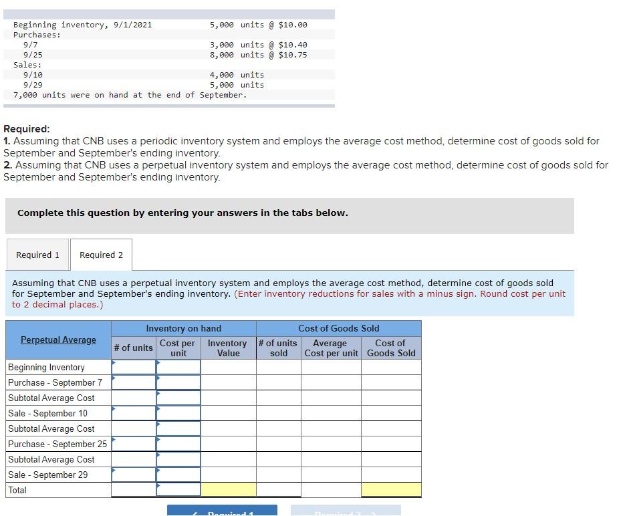Click Beginning Inventory units input field

[132, 367]
